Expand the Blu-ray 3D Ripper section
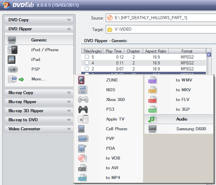This screenshot has height=185, width=216. [38, 111]
